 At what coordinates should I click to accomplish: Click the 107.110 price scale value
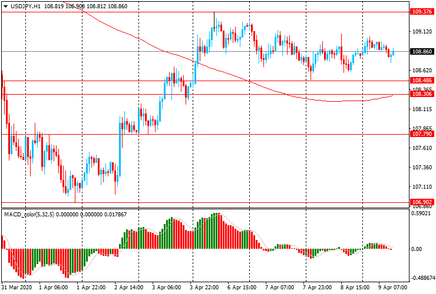tap(422, 187)
